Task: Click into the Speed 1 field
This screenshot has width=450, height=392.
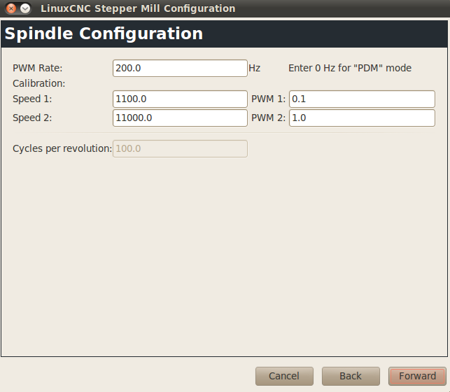Action: pyautogui.click(x=180, y=99)
